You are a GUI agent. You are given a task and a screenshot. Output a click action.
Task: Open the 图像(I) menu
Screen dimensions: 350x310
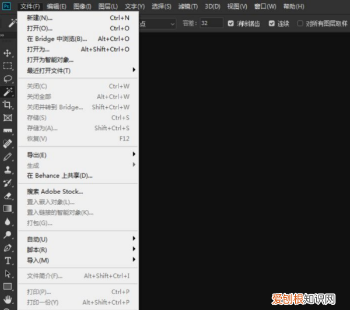(82, 6)
